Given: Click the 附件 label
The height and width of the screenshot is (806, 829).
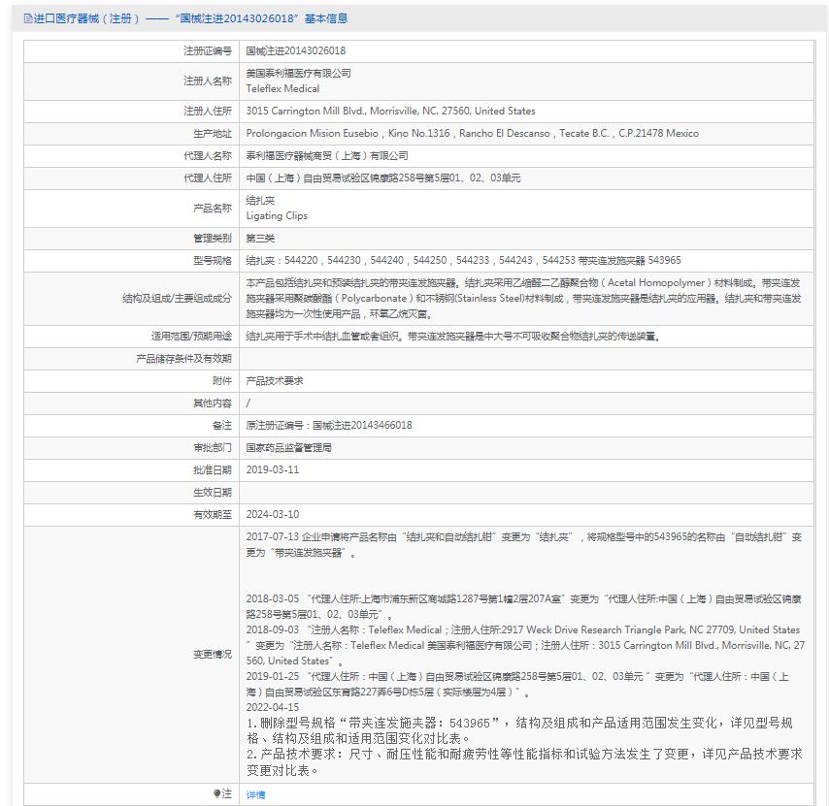Looking at the screenshot, I should click(221, 381).
